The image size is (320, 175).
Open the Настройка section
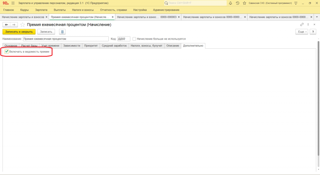[x=140, y=10]
